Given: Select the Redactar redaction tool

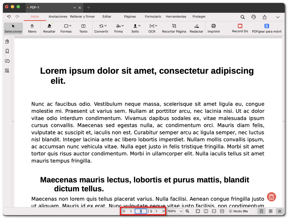Looking at the screenshot, I should point(196,28).
